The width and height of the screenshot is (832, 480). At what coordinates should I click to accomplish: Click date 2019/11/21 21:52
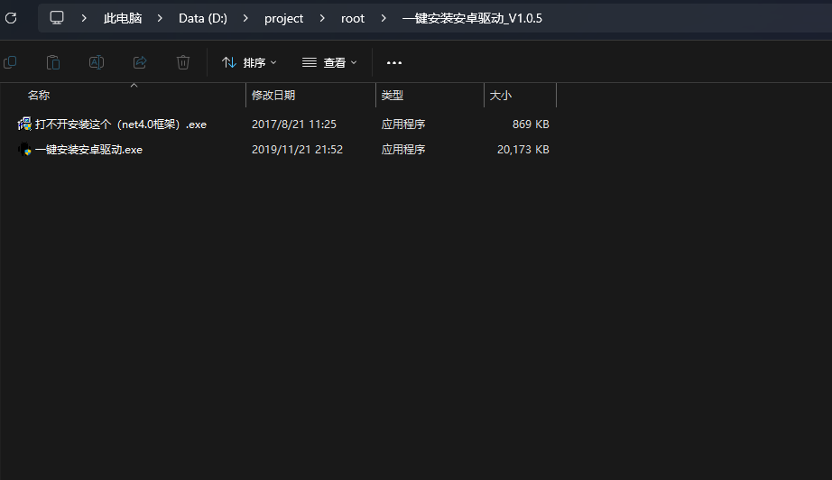tap(297, 150)
